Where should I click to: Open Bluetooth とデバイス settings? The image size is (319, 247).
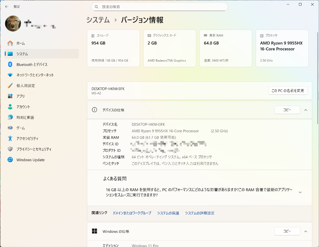coord(32,65)
